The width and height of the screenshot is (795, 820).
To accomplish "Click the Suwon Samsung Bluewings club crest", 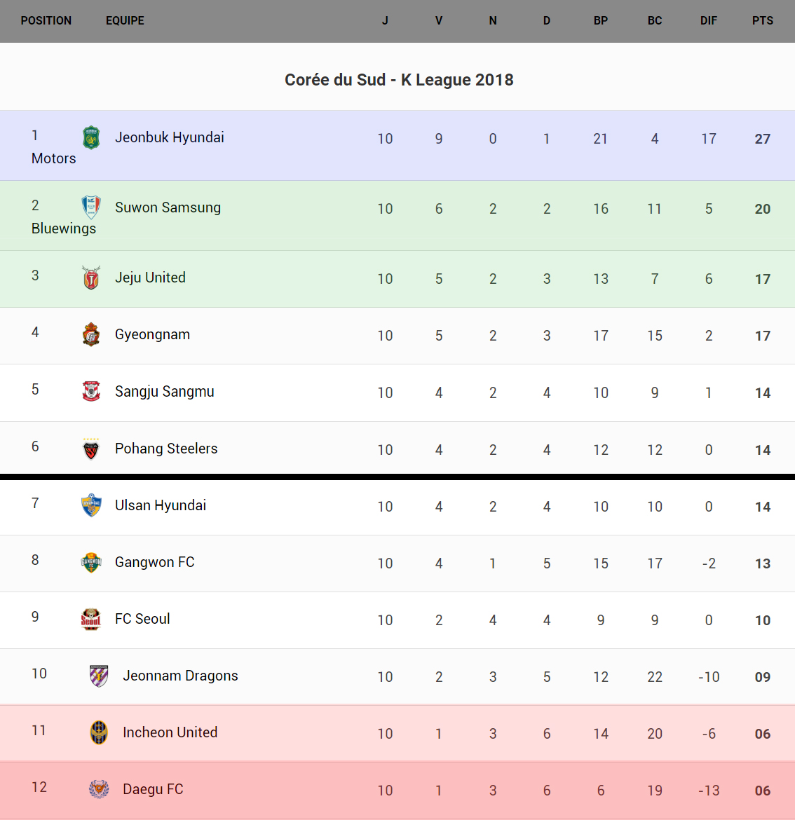I will point(91,207).
